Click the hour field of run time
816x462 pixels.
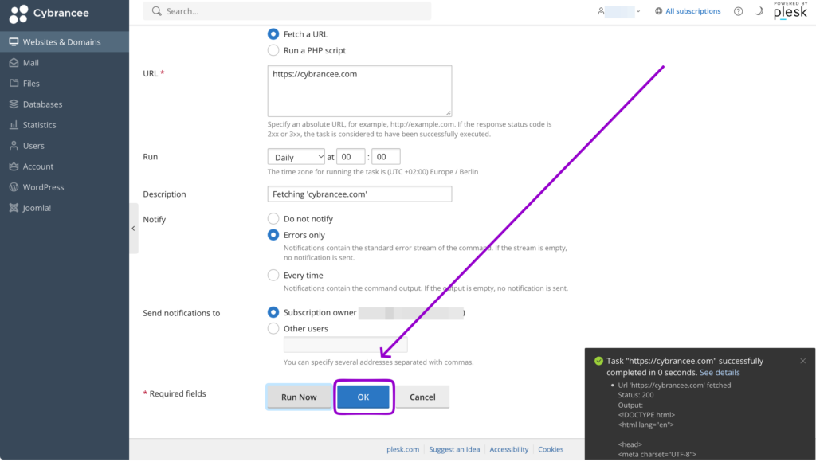click(x=351, y=157)
